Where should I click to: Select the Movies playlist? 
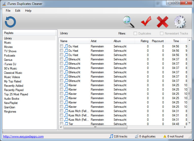(x=8, y=47)
